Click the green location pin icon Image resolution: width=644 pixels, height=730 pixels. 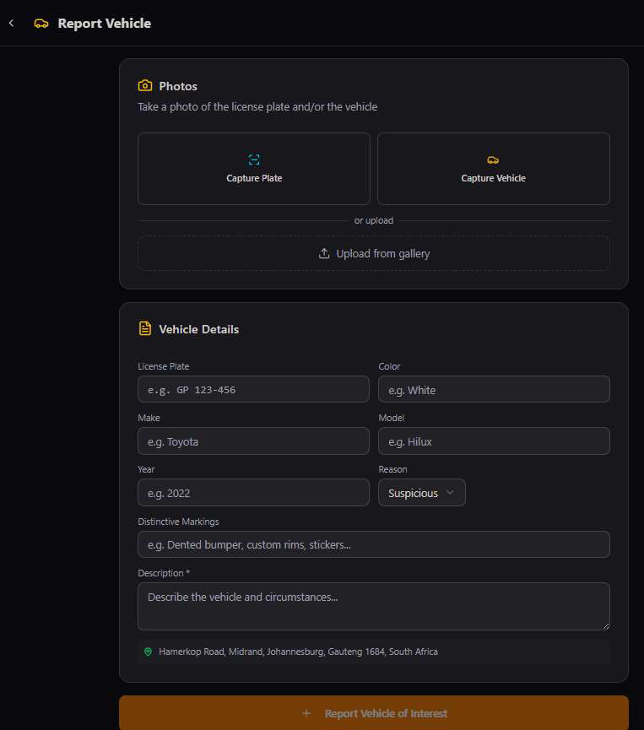point(148,652)
